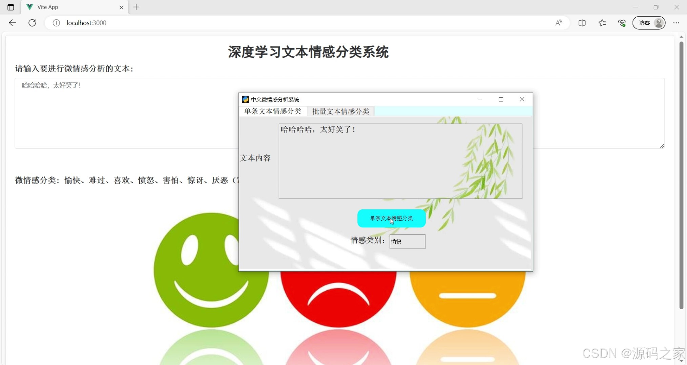Screen dimensions: 687x365
Task: Click the 请输入要进行微情感分析的文本 label
Action: click(74, 69)
